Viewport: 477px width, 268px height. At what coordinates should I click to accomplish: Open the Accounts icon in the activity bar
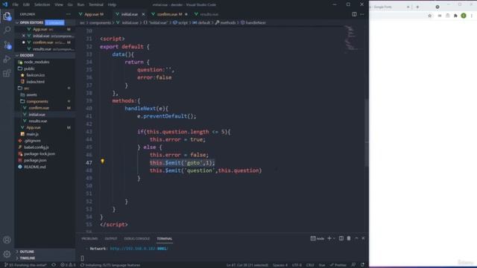point(7,240)
